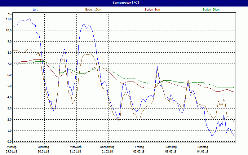
Task: Click the 'Montag' day label
Action: (11, 147)
